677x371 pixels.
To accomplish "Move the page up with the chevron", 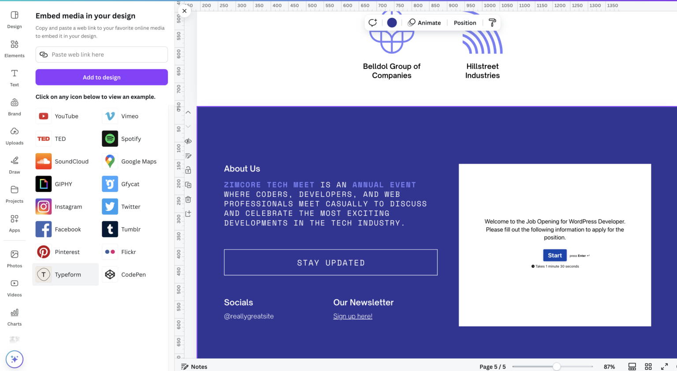I will 188,112.
